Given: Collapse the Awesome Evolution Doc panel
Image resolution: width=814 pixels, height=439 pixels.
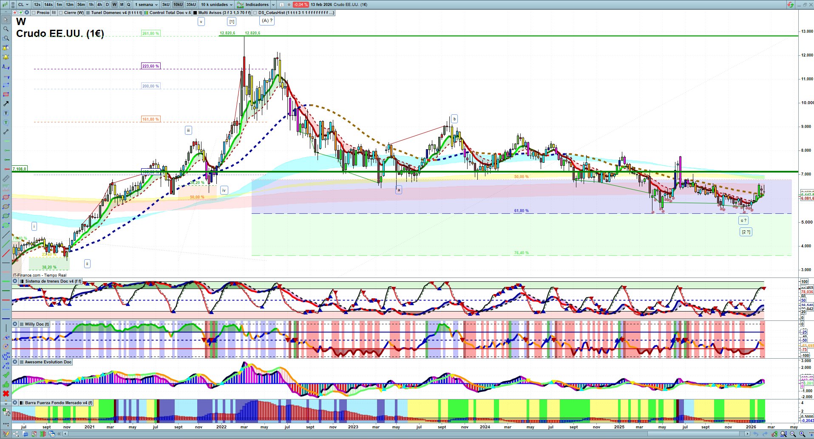Looking at the screenshot, I should [15, 362].
